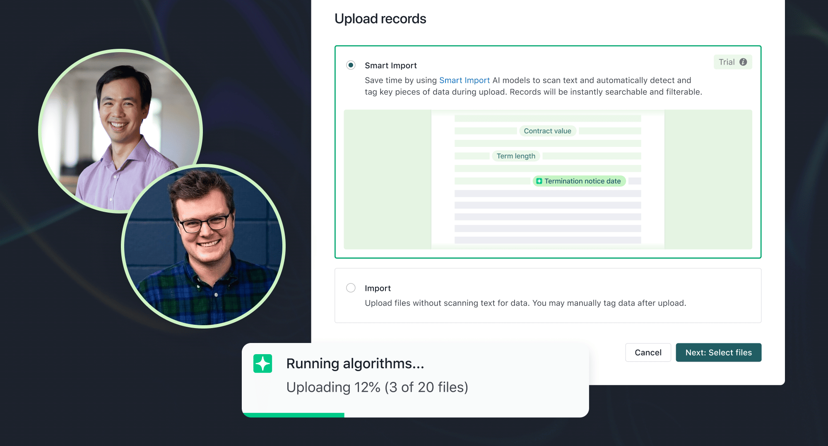The width and height of the screenshot is (828, 446).
Task: Click the plus icon on Termination notice date tag
Action: click(539, 181)
